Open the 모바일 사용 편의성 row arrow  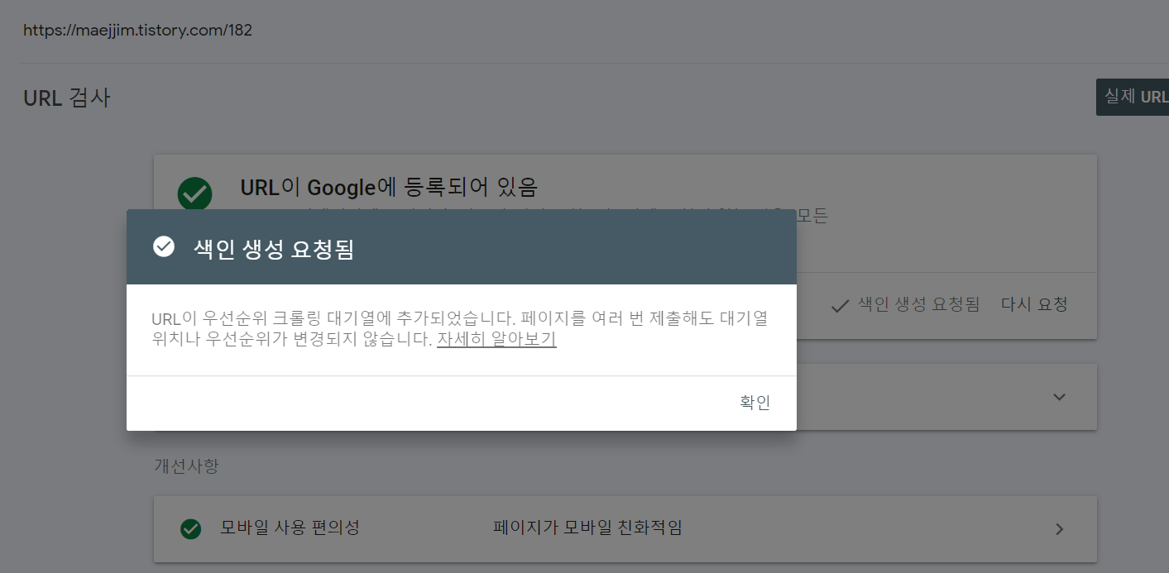pyautogui.click(x=1059, y=529)
